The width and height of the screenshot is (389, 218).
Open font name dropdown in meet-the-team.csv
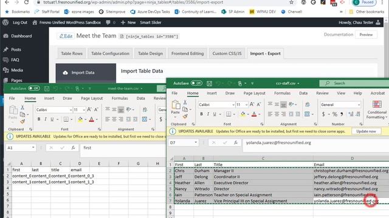pyautogui.click(x=71, y=110)
